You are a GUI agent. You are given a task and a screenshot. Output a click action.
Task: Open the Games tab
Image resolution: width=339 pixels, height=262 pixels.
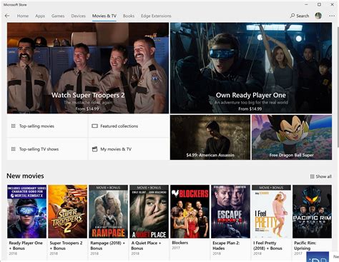pyautogui.click(x=58, y=16)
